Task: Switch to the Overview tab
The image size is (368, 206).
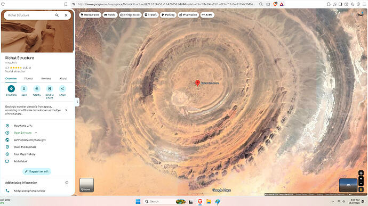Action: tap(11, 78)
